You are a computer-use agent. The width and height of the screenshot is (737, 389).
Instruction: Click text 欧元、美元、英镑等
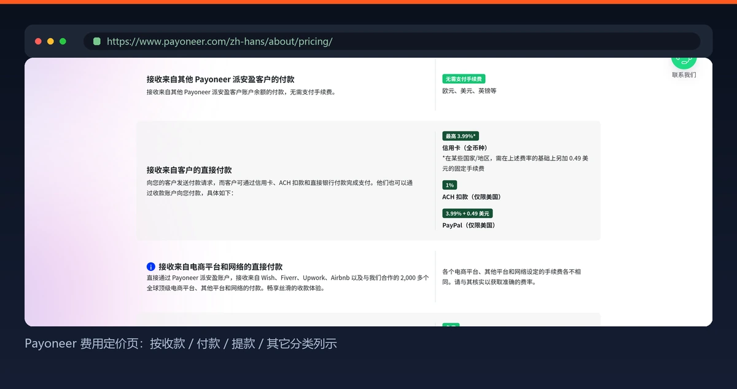469,91
